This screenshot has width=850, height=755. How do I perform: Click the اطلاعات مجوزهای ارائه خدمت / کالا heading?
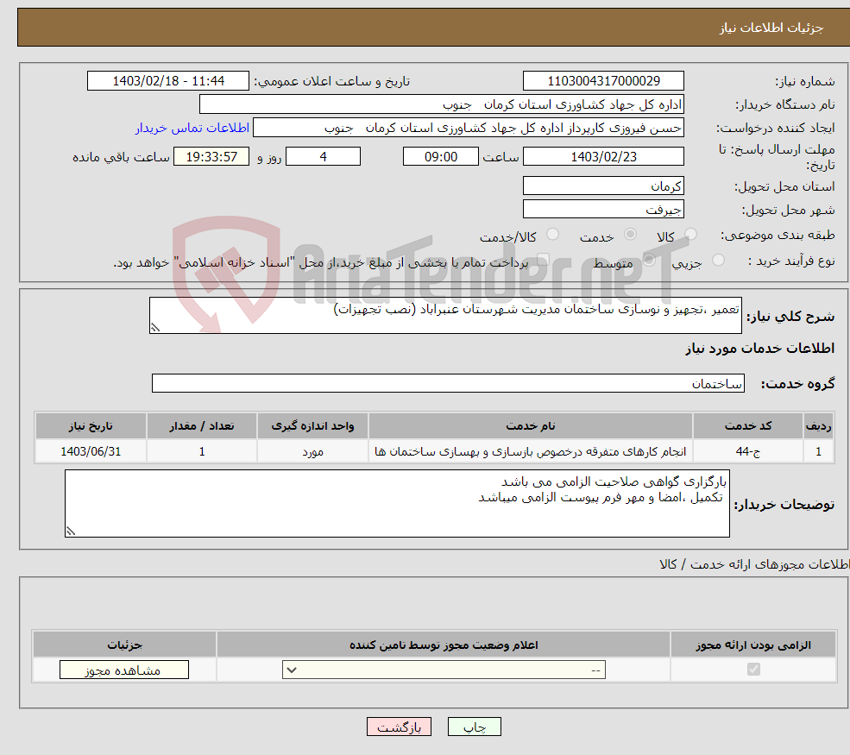tap(754, 565)
